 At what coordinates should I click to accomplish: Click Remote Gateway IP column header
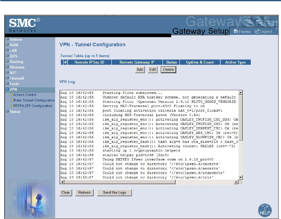[137, 62]
